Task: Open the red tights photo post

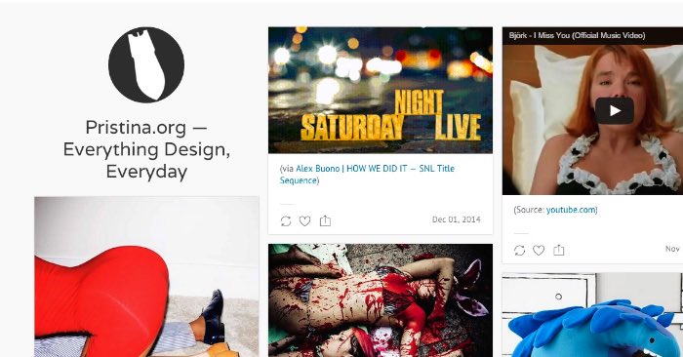Action: click(146, 277)
